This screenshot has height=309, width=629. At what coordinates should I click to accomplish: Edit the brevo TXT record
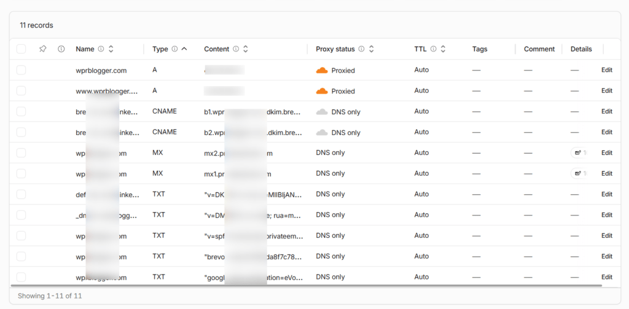point(606,256)
